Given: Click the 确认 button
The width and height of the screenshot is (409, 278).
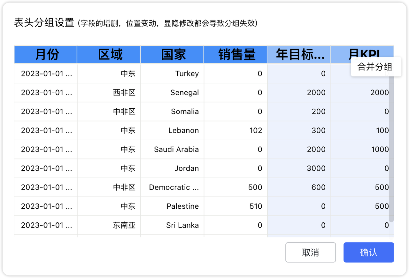Looking at the screenshot, I should pyautogui.click(x=369, y=252).
